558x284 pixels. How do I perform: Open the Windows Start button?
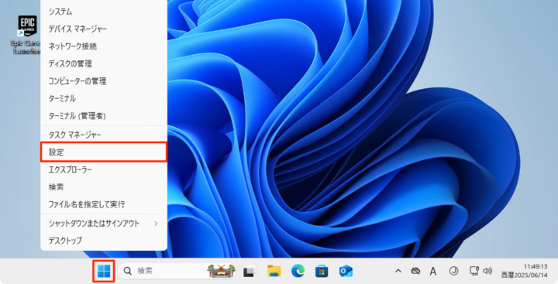[x=104, y=272]
